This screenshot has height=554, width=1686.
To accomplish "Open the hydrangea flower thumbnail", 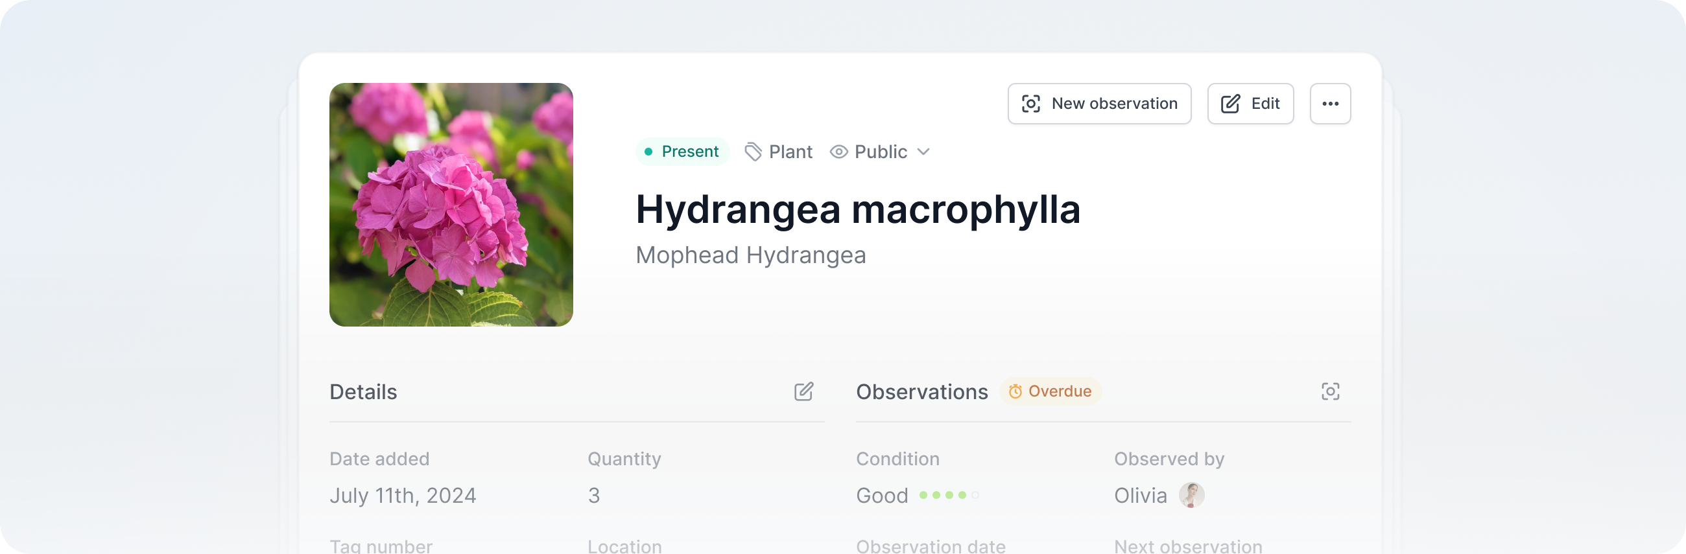I will tap(451, 205).
